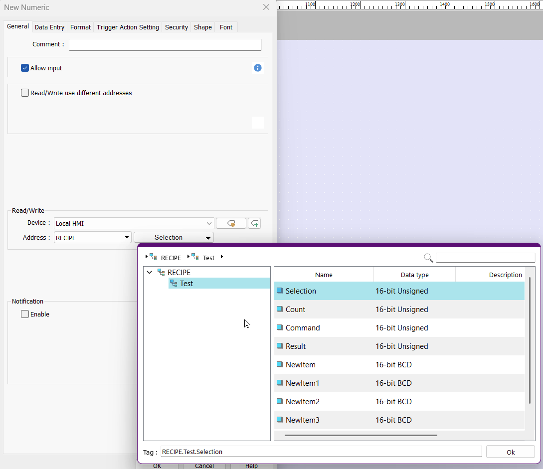This screenshot has width=543, height=469.
Task: Click the horizontal scrollbar in the tag list
Action: [361, 435]
